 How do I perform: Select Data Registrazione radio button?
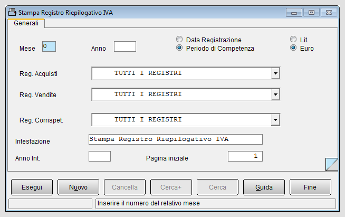pos(179,39)
